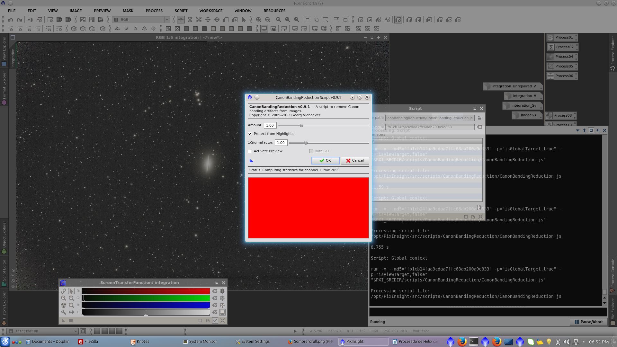Click the STF zoom-out magnifier icon
The height and width of the screenshot is (347, 617).
coord(71,305)
